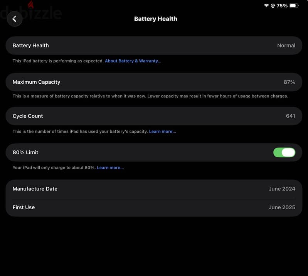
Task: Tap the June 2025 first use value
Action: 282,207
